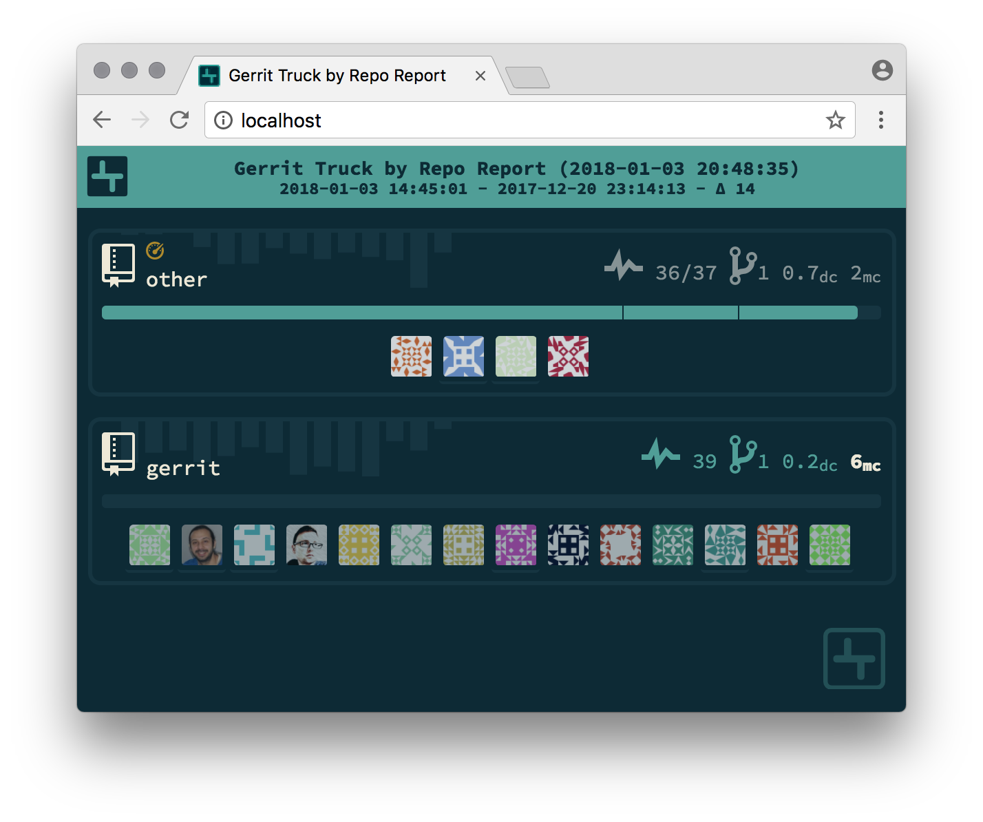The width and height of the screenshot is (983, 822).
Task: Open a new browser tab
Action: point(527,78)
